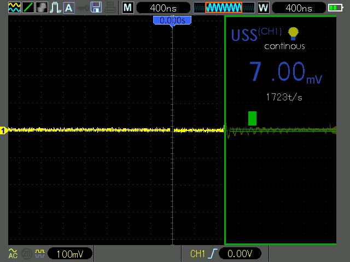Select the 0.000s trigger position marker

[172, 21]
